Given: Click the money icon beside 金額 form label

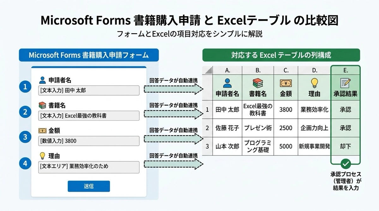Looking at the screenshot, I should (x=42, y=131).
